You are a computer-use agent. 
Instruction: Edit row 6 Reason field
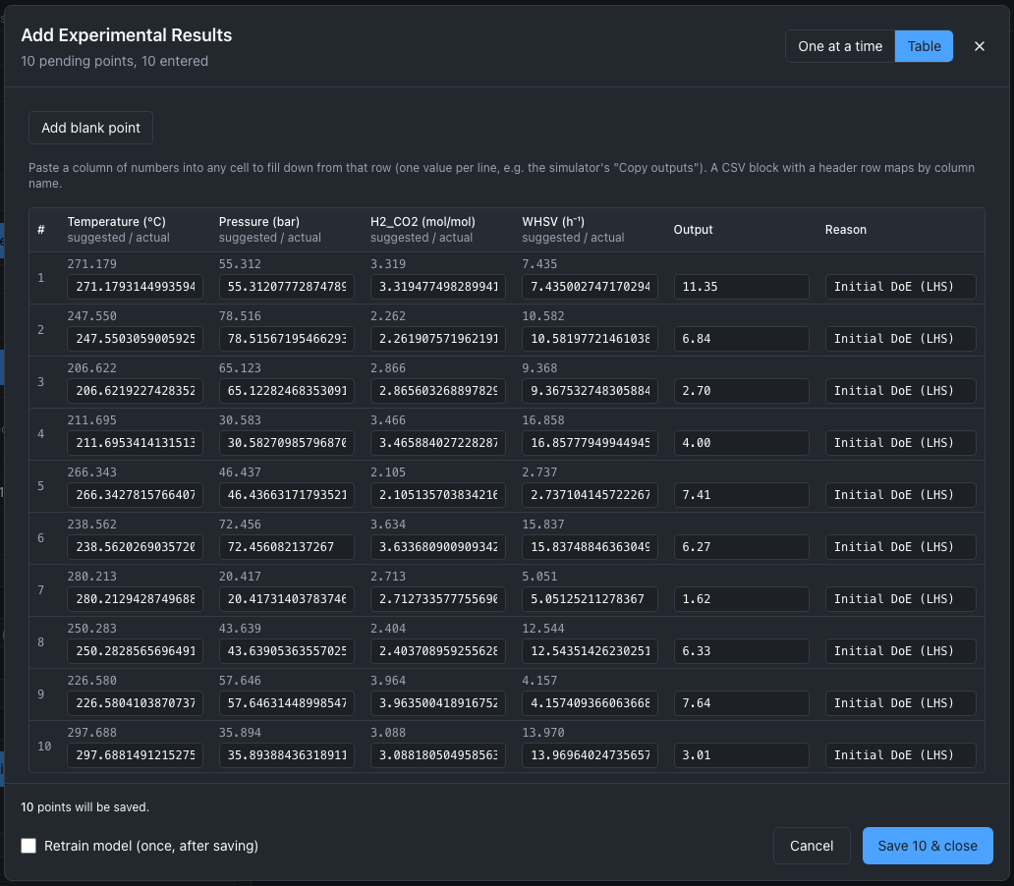tap(900, 547)
